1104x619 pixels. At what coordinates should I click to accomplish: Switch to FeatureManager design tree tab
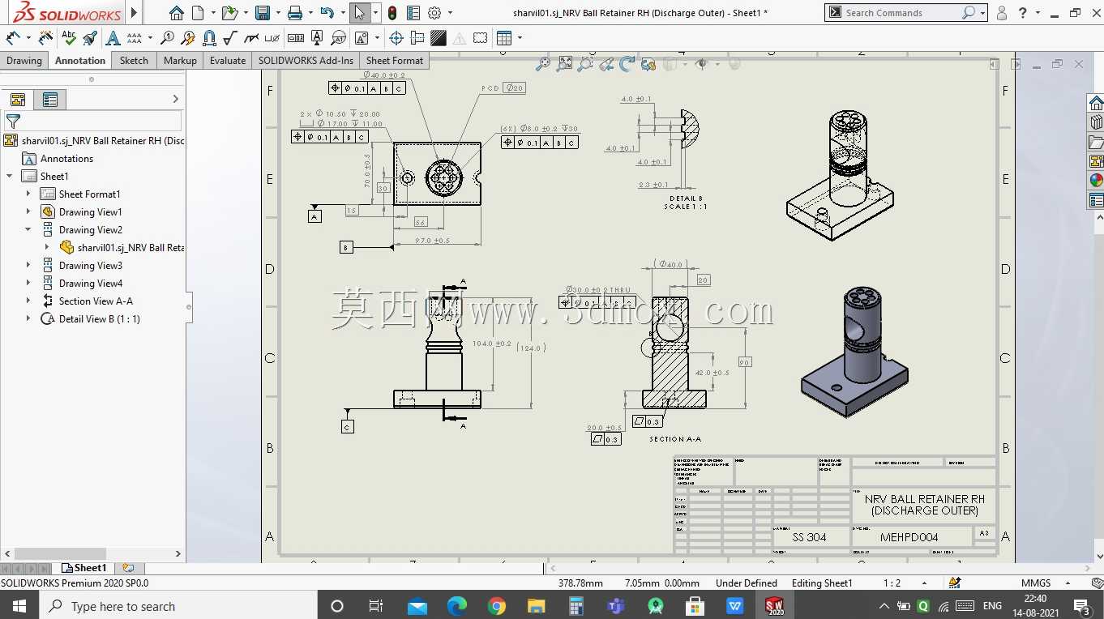(18, 100)
